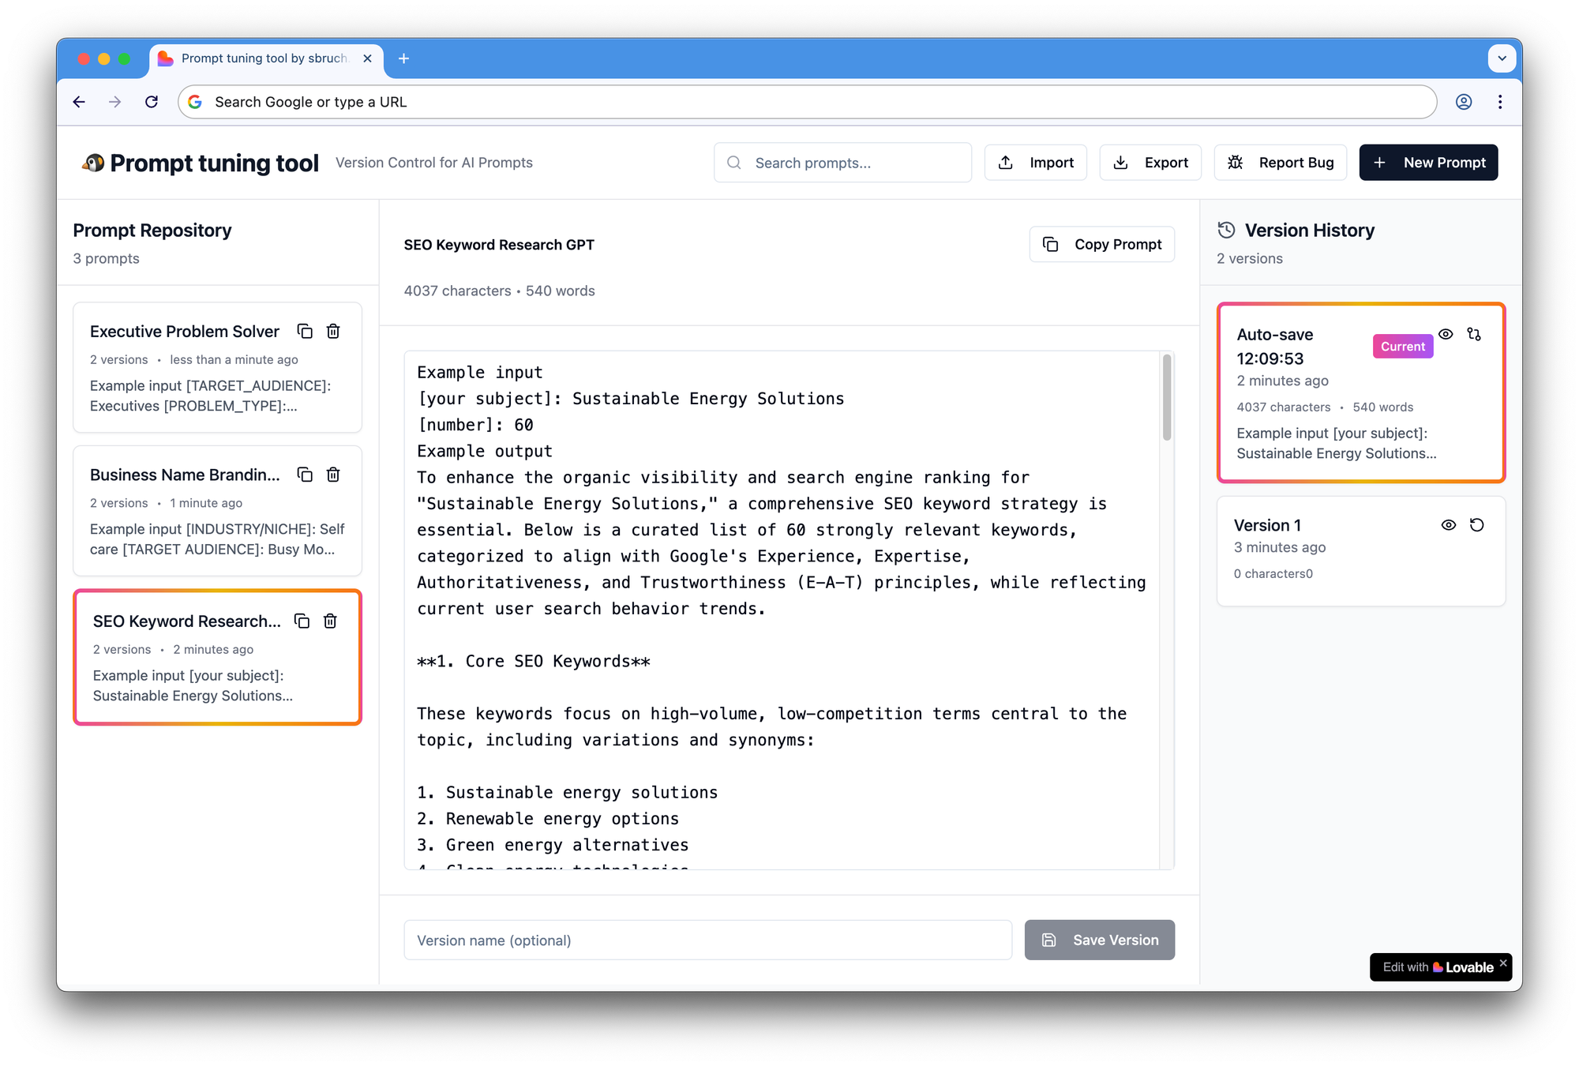Delete the SEO Keyword Research prompt
This screenshot has height=1066, width=1579.
click(330, 621)
